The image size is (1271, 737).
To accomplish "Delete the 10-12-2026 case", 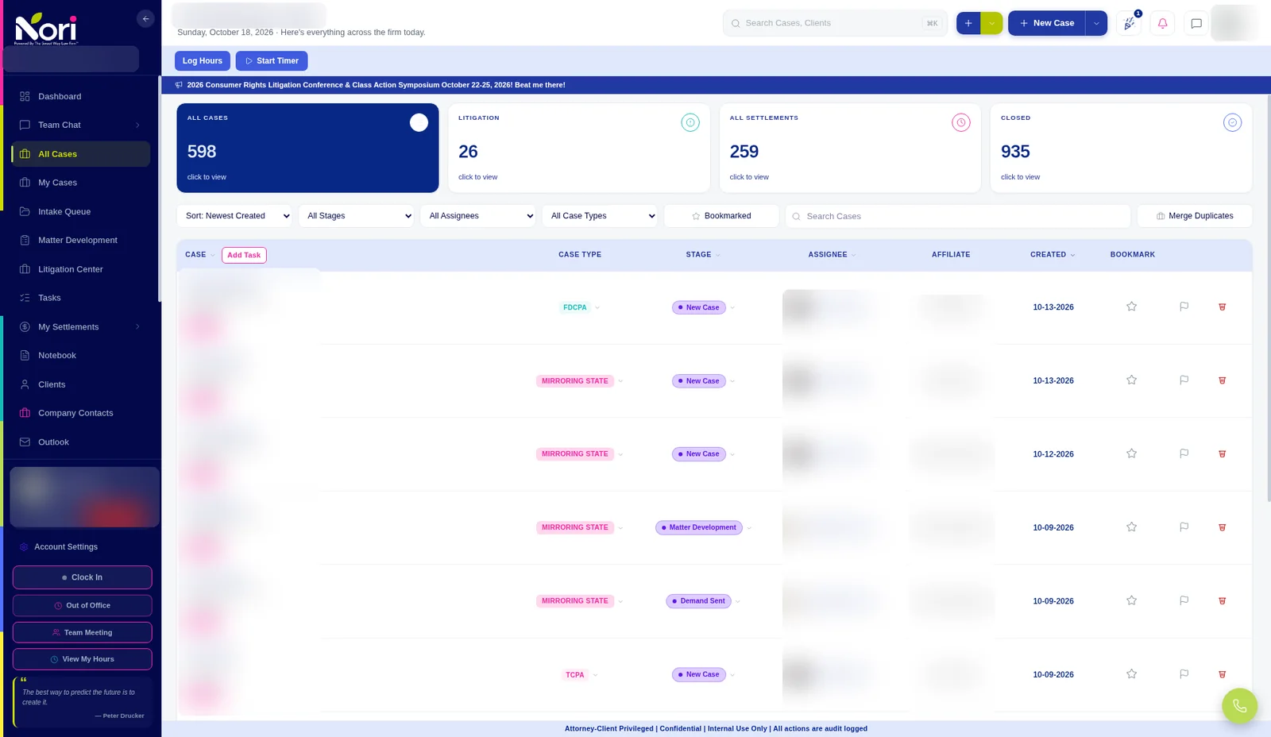I will [1222, 454].
